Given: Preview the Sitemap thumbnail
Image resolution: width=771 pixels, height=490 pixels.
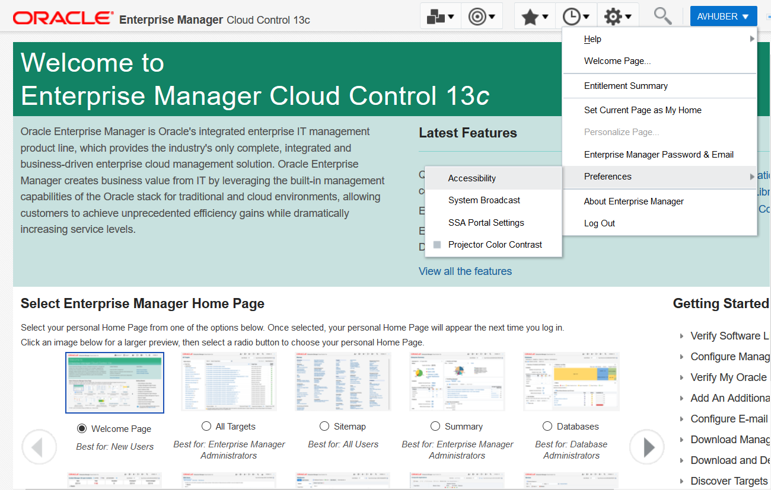Looking at the screenshot, I should pos(343,382).
